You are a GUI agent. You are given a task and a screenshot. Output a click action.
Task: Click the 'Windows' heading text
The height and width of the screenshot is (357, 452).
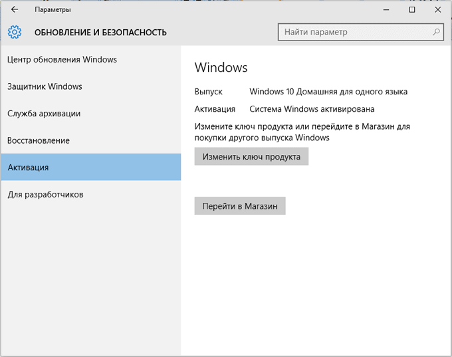221,68
